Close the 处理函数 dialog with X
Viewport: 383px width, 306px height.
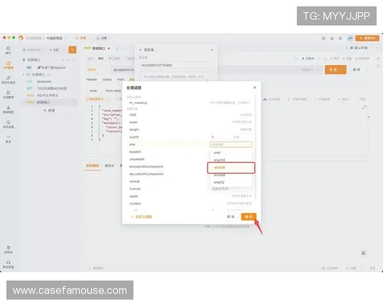pyautogui.click(x=254, y=87)
